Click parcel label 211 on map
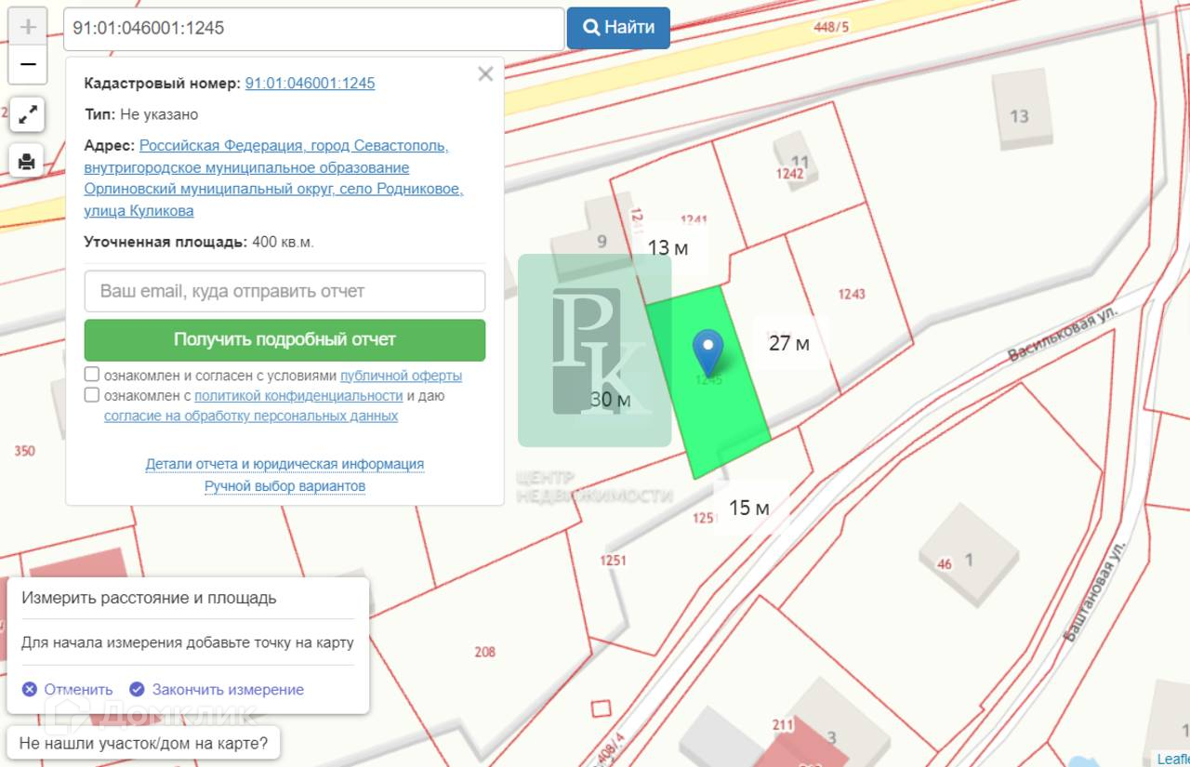1190x767 pixels. [x=783, y=724]
